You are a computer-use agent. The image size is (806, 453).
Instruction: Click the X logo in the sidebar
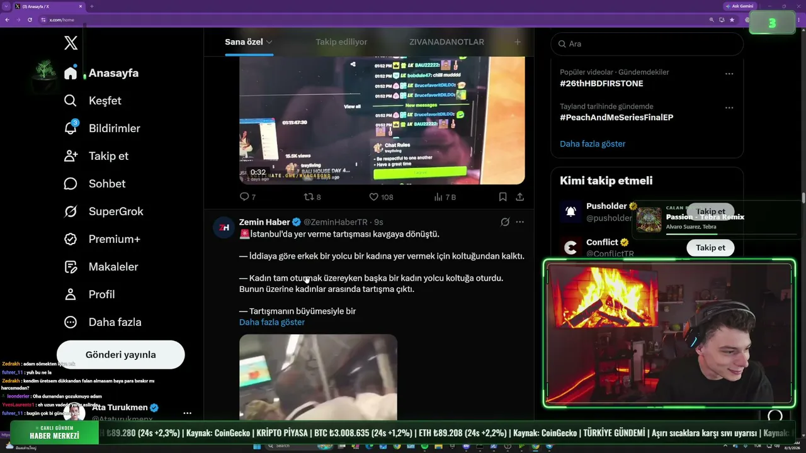[71, 43]
